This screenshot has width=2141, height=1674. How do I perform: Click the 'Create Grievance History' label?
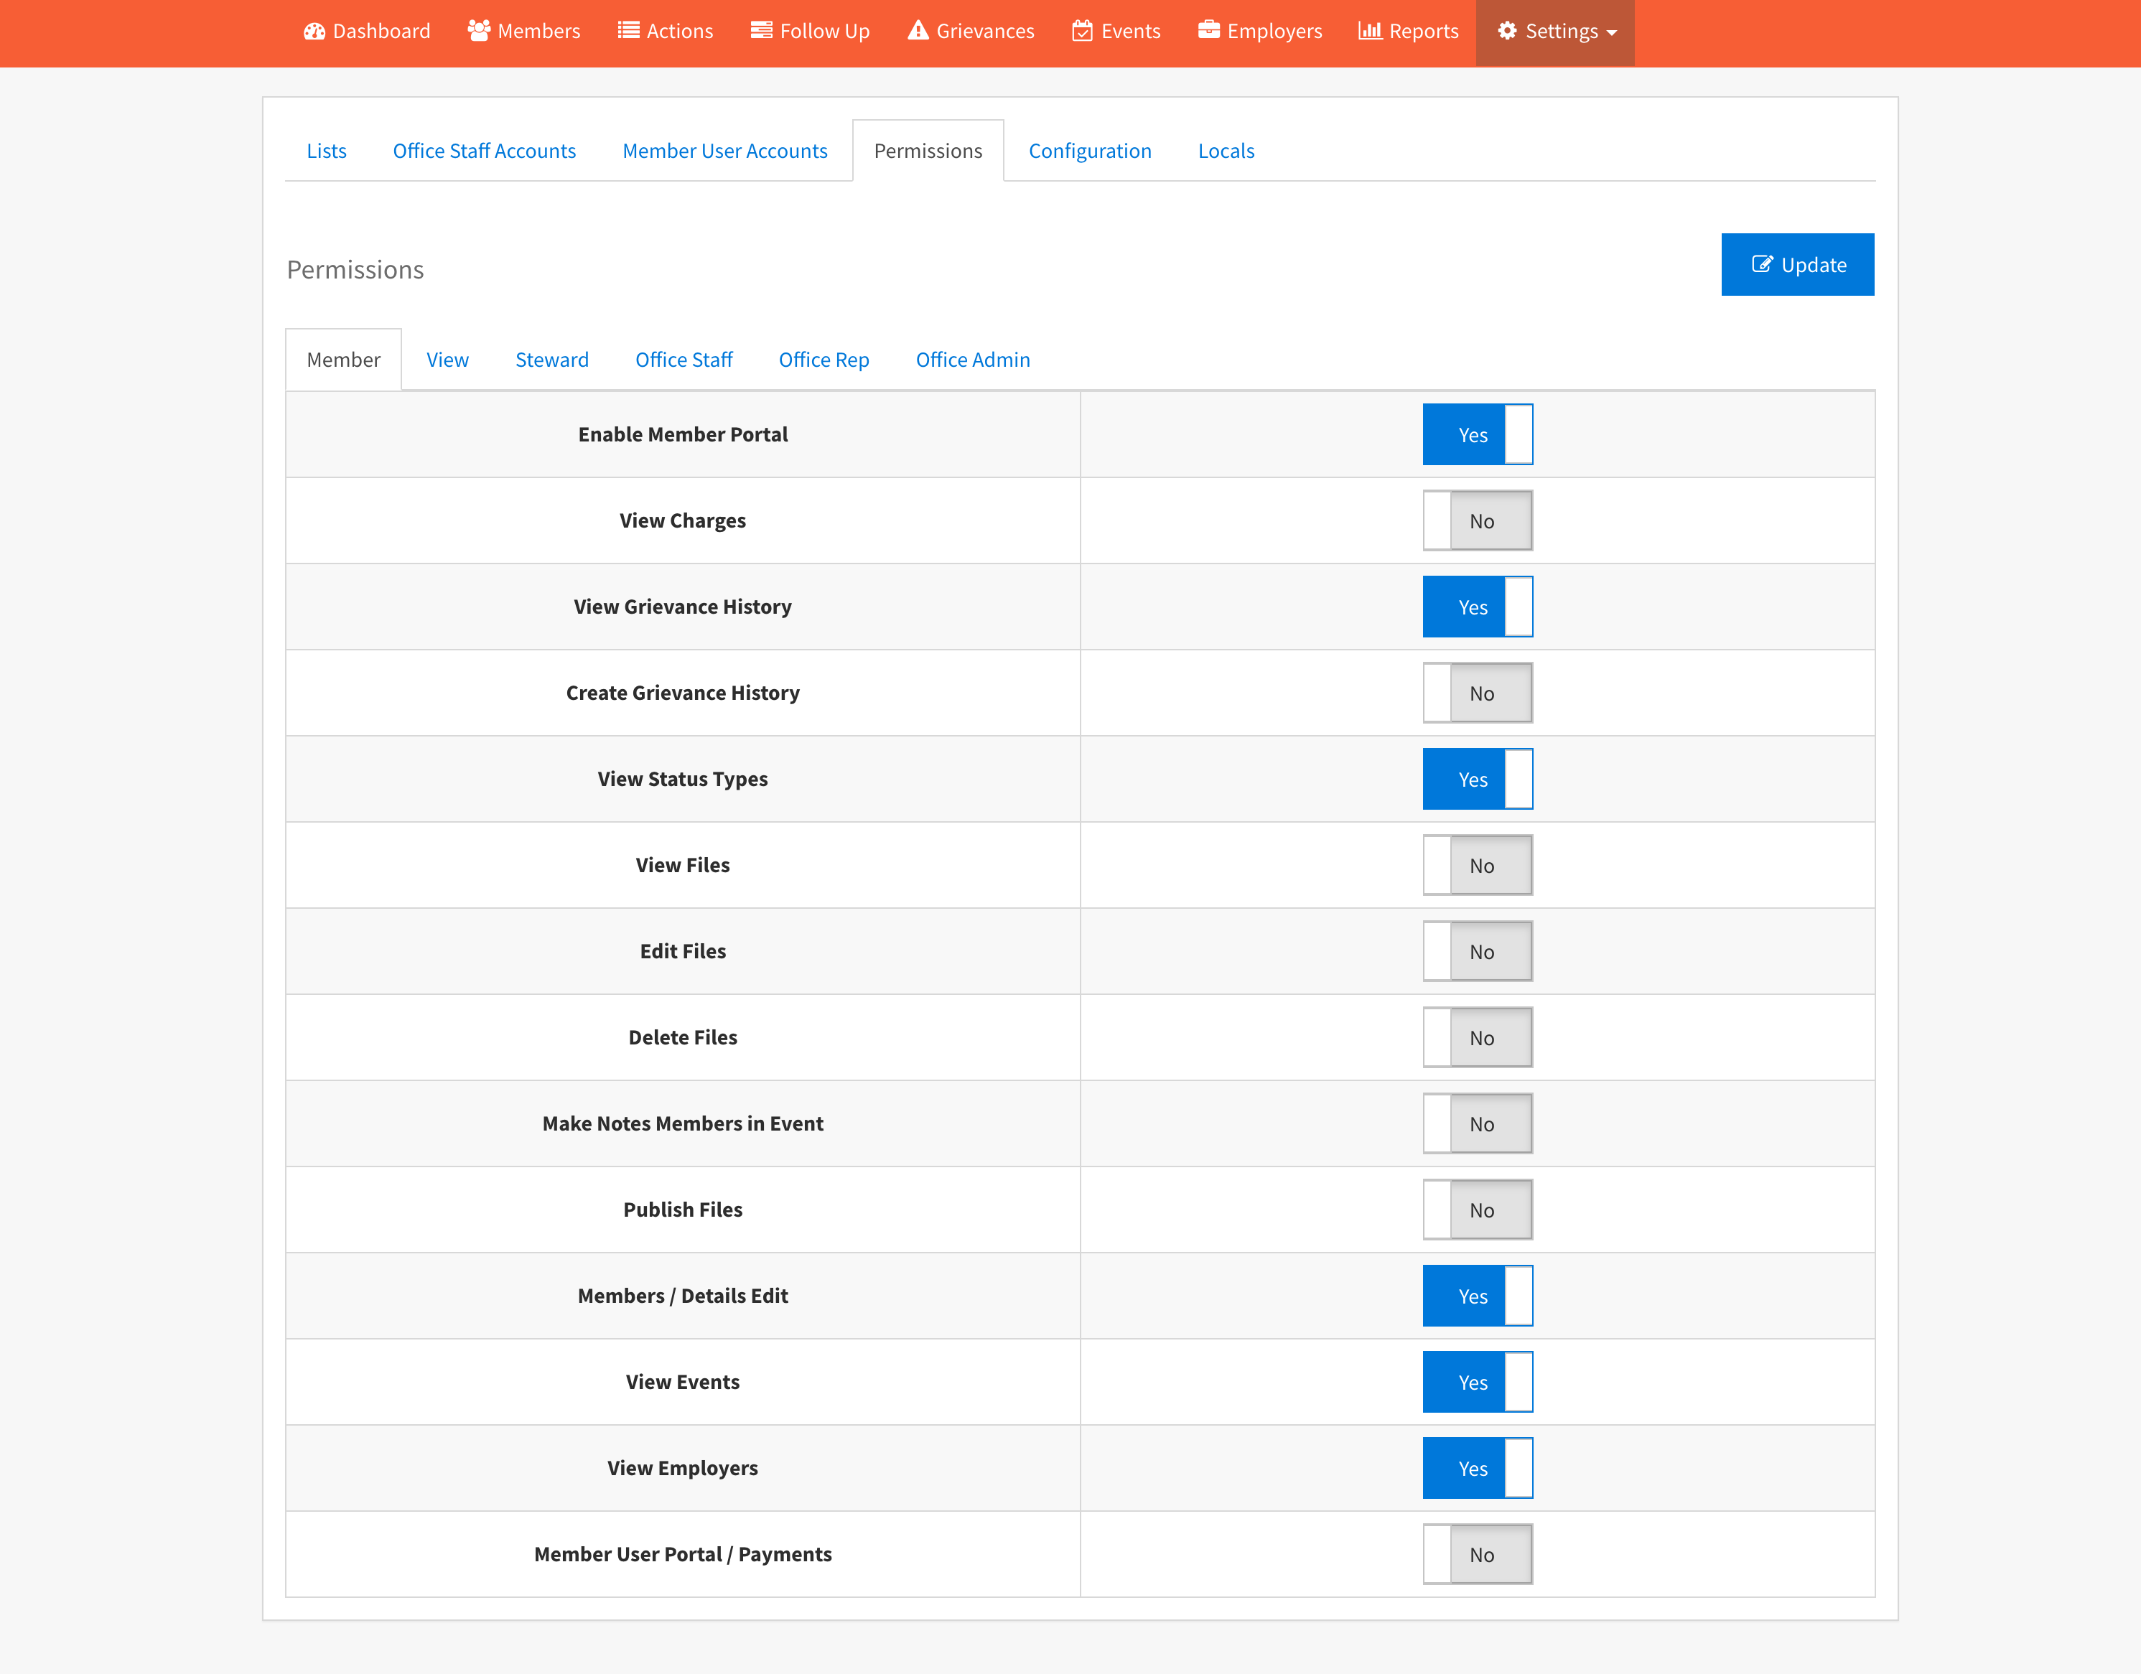pyautogui.click(x=682, y=693)
